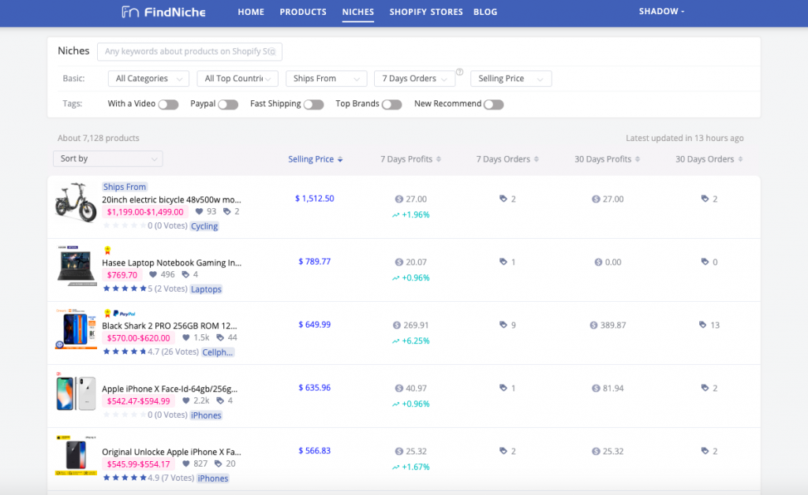Click the heart icon on Black Shark 2 PRO row
Screen dimensions: 808x495
tap(186, 337)
